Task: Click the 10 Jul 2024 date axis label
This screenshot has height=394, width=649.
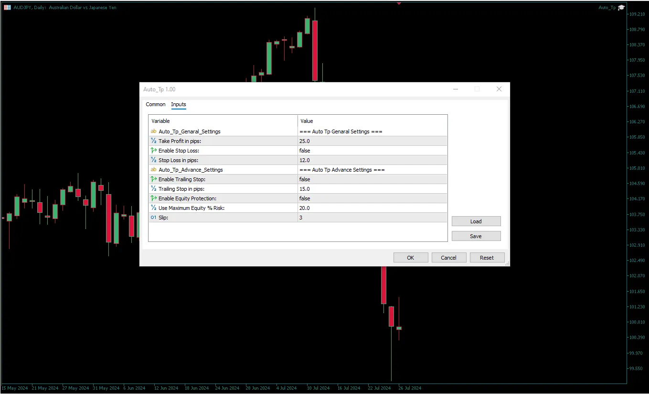Action: (x=318, y=388)
